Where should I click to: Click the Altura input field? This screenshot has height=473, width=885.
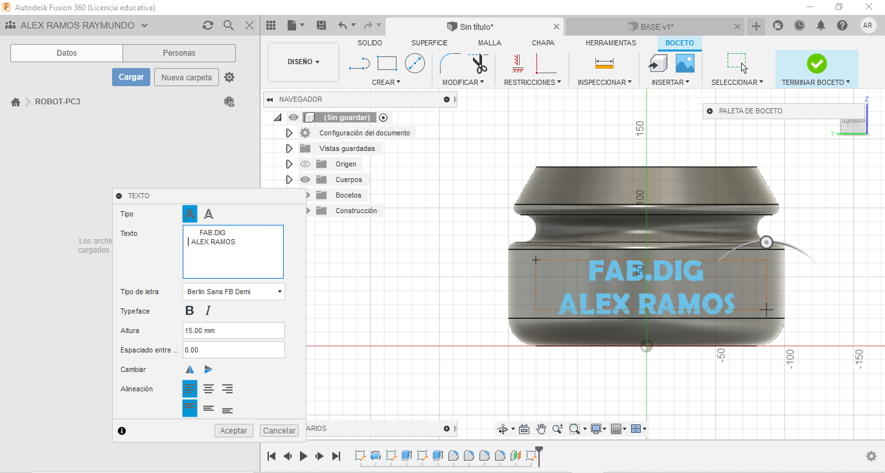coord(233,330)
